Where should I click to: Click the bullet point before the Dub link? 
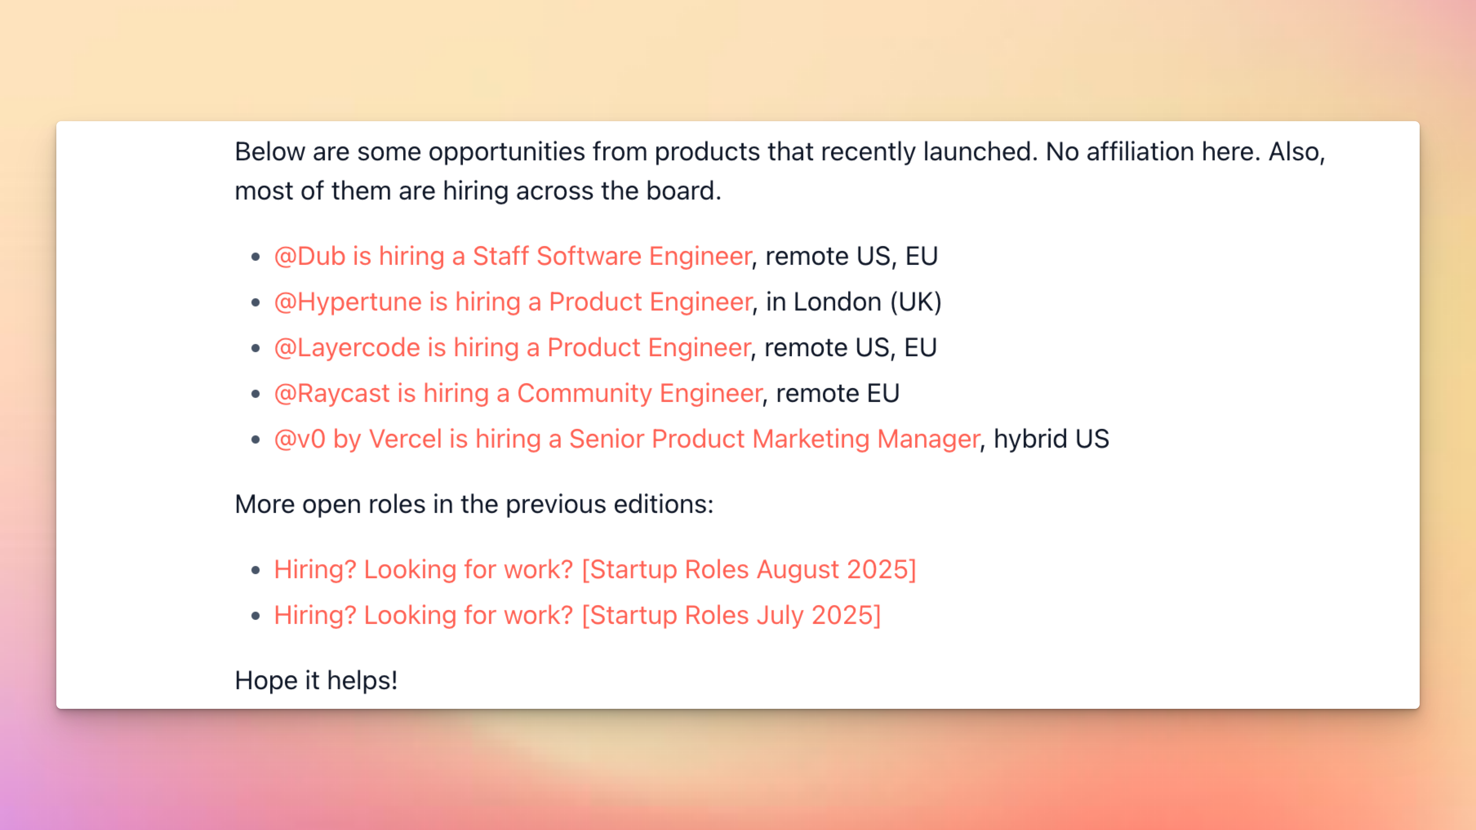[256, 257]
